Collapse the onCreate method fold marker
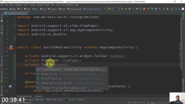This screenshot has height=104, width=185. click(15, 86)
